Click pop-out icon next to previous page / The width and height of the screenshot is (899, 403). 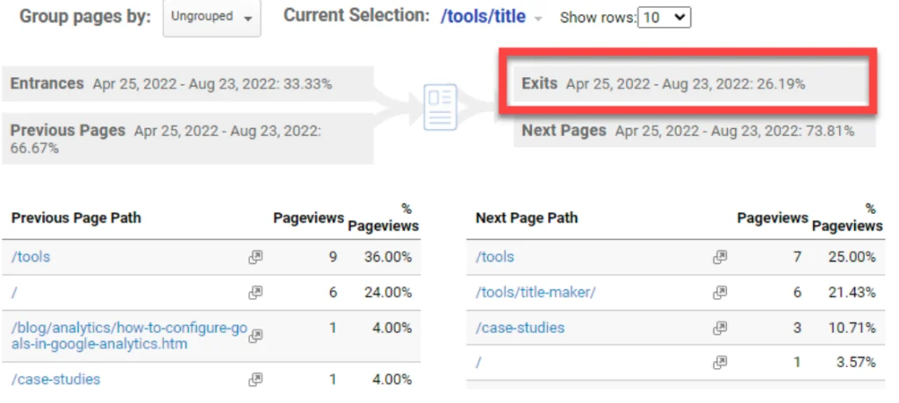(x=255, y=293)
